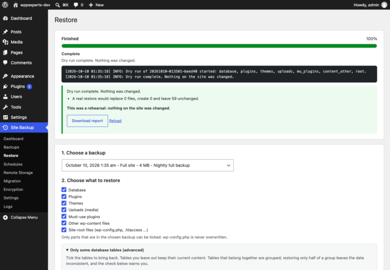
Task: Click the dry run log output box
Action: (x=219, y=74)
